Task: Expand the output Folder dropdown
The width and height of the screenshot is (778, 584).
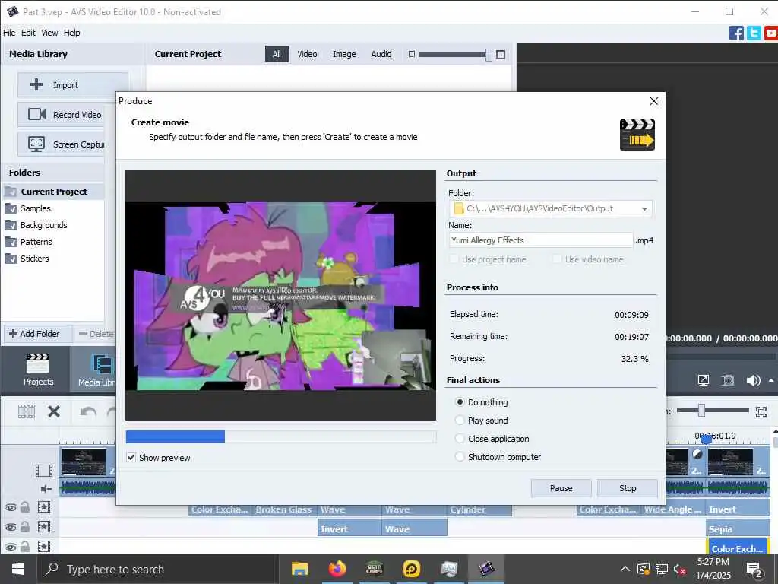Action: tap(644, 208)
